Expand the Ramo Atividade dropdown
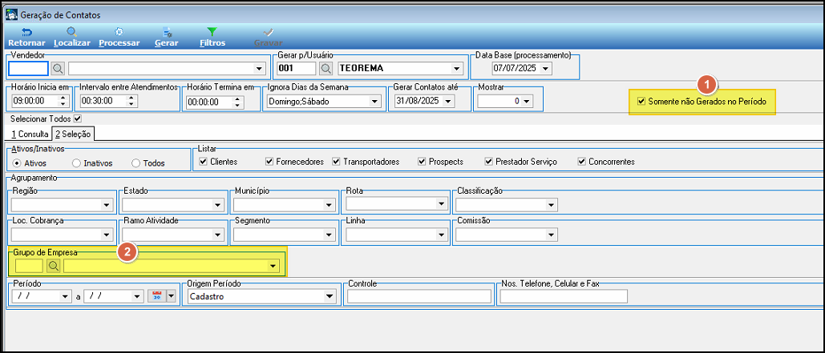This screenshot has width=825, height=353. tap(218, 235)
